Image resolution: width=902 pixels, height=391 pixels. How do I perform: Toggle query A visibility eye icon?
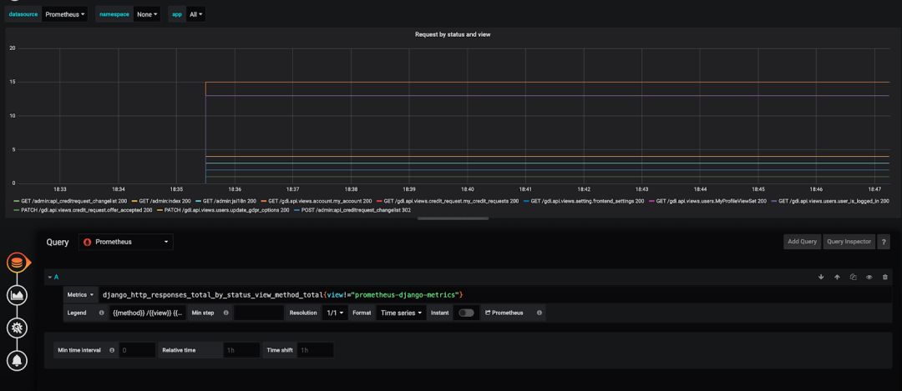point(869,277)
